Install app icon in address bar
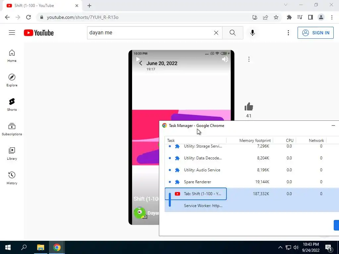The image size is (339, 254). (x=255, y=17)
